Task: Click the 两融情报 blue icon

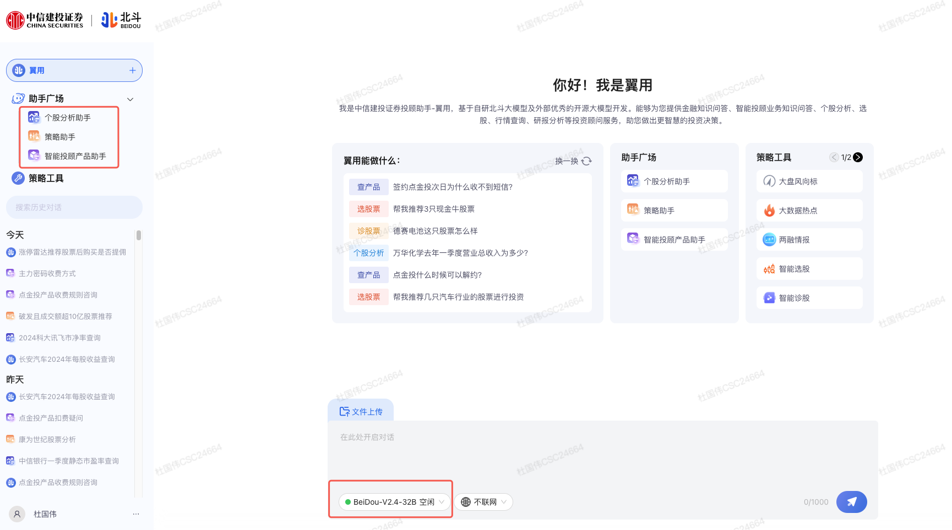Action: pos(769,240)
